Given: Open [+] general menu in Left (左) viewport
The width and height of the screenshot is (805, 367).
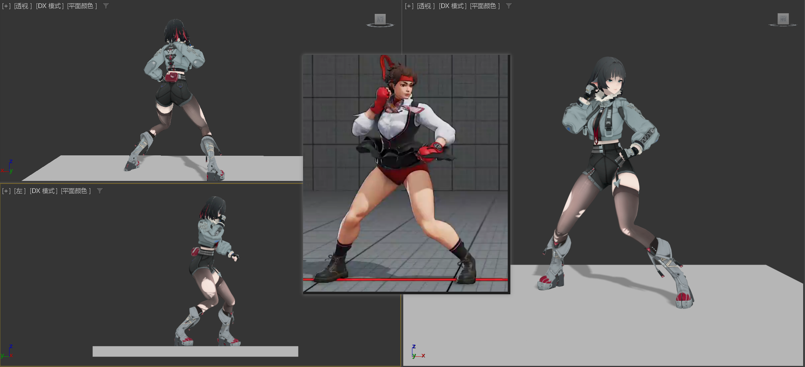Looking at the screenshot, I should tap(6, 191).
